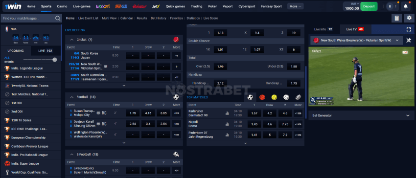The height and width of the screenshot is (178, 416).
Task: Open the bet calculator icon
Action: point(396,18)
